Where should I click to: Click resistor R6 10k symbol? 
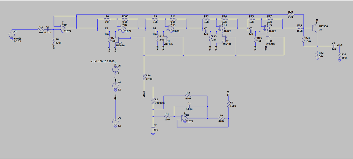click(107, 19)
